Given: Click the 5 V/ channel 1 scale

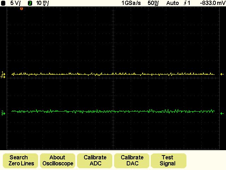Looking at the screenshot, I should click(15, 3).
